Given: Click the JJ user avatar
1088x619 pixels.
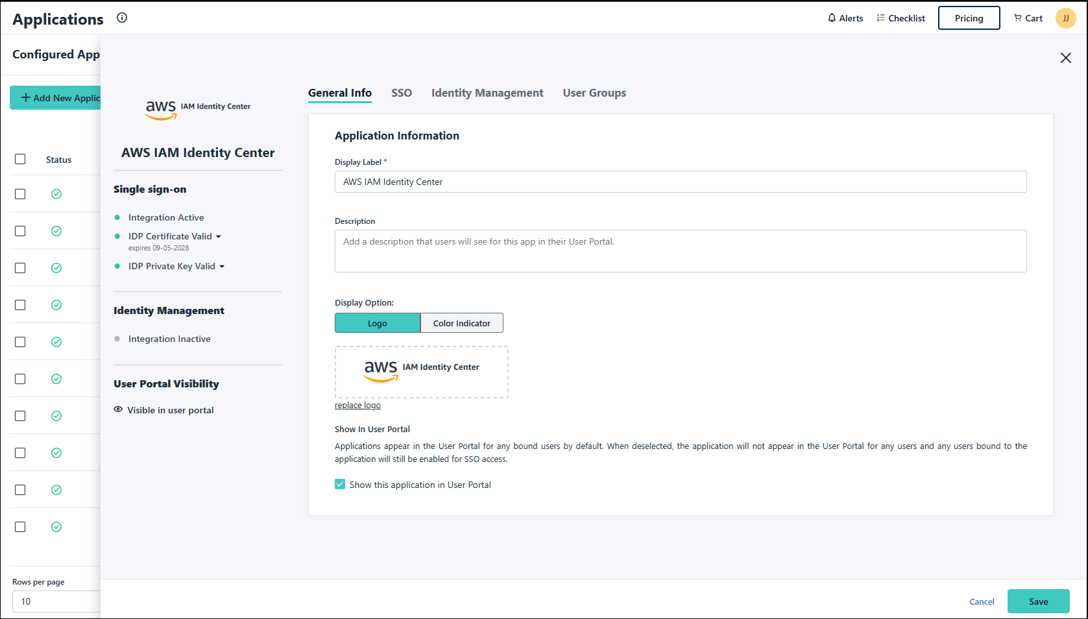Looking at the screenshot, I should pyautogui.click(x=1065, y=18).
